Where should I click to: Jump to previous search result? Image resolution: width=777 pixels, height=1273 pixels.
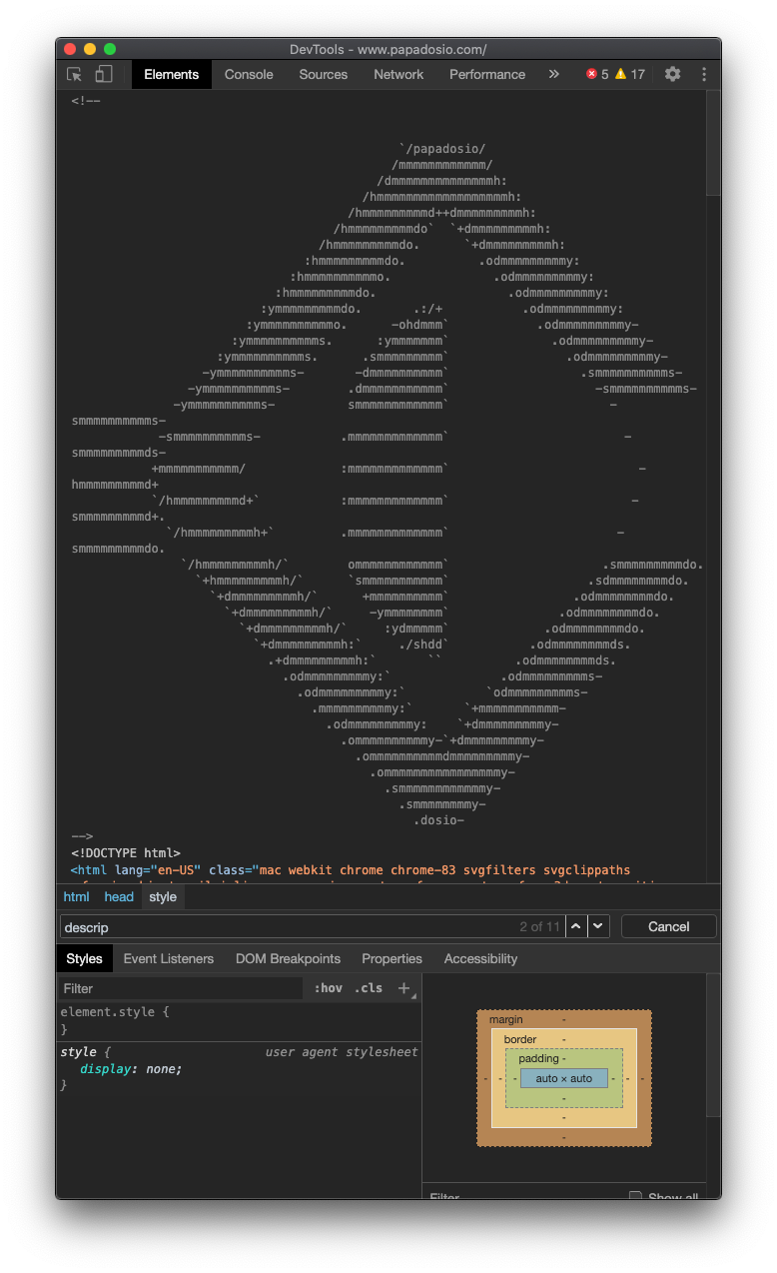[x=576, y=926]
